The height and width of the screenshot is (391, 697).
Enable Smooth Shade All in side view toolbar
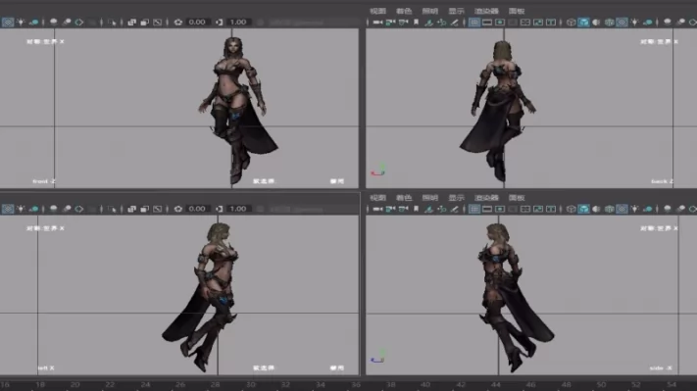(x=583, y=209)
